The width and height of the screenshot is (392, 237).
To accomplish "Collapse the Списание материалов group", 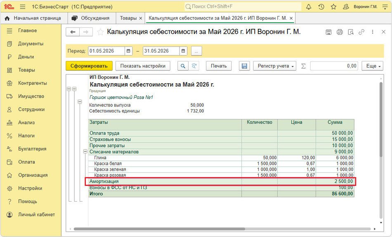I will 85,152.
